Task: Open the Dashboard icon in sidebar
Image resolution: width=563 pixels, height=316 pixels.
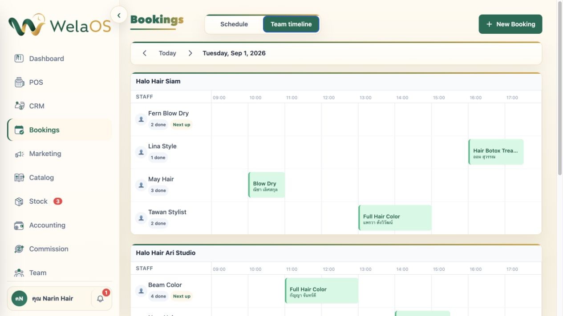Action: coord(19,58)
